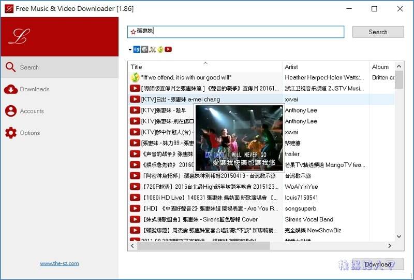
Task: Click YouTube icon of 【妹式情歌組曲】 row
Action: (135, 219)
